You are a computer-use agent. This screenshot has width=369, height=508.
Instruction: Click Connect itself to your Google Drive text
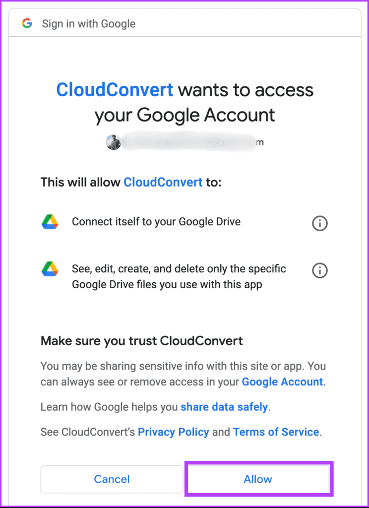tap(156, 222)
